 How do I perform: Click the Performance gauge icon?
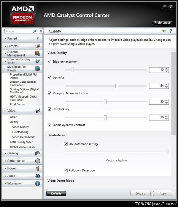[x=38, y=161]
